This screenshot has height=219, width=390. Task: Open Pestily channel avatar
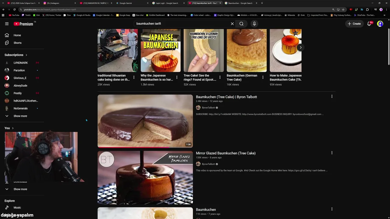(x=7, y=93)
